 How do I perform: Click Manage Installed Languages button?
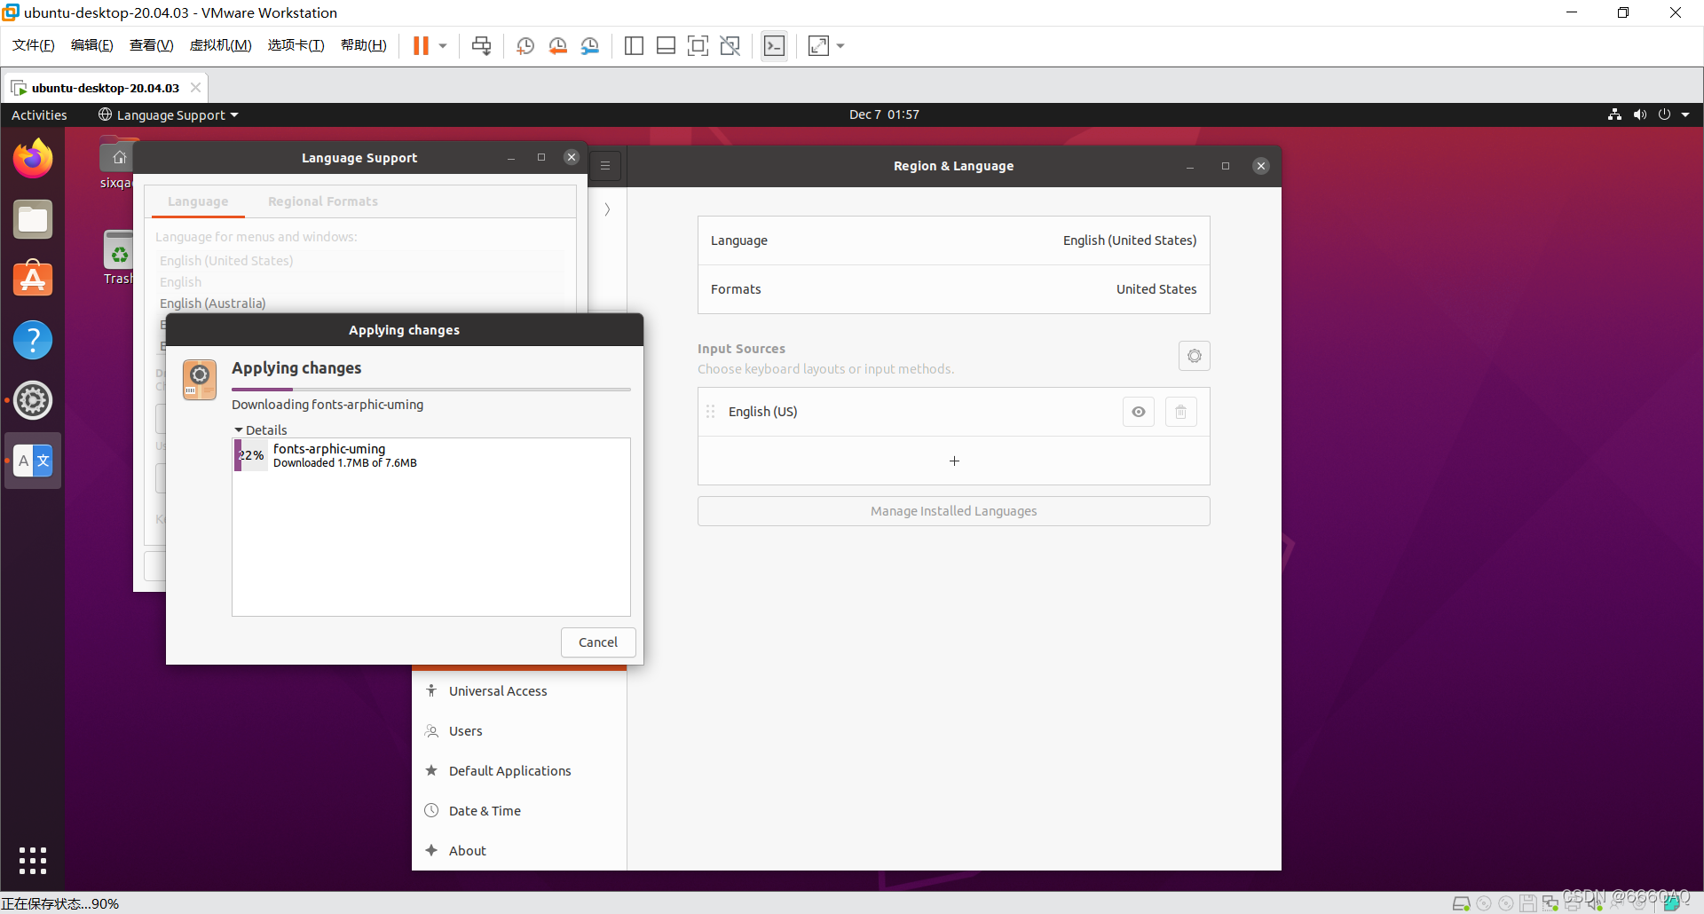coord(954,511)
